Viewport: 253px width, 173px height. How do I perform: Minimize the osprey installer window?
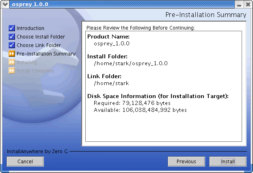click(240, 4)
